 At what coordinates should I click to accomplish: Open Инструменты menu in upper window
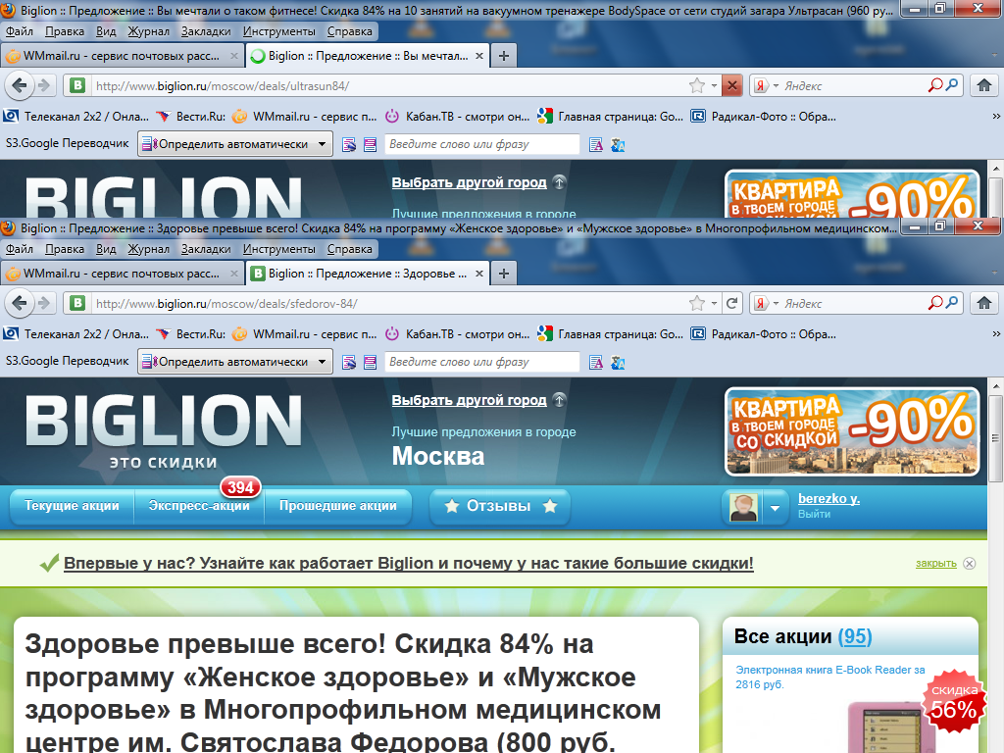tap(279, 31)
